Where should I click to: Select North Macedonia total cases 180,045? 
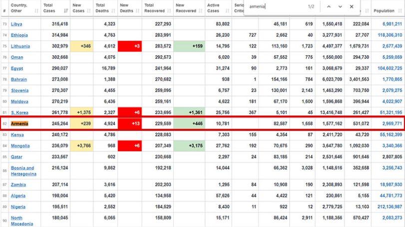[60, 218]
